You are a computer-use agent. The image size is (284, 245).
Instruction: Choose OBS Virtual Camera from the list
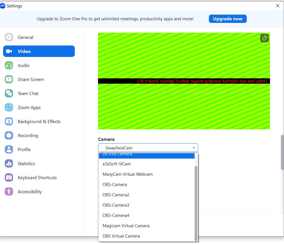[x=121, y=236]
